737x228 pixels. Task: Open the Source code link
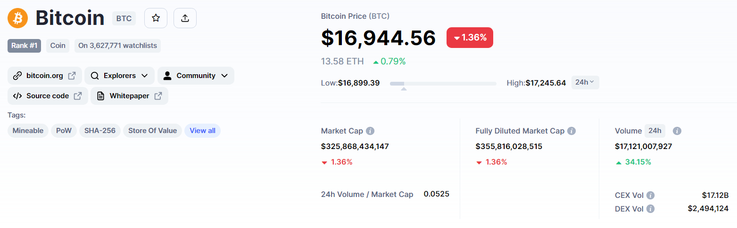[x=48, y=96]
